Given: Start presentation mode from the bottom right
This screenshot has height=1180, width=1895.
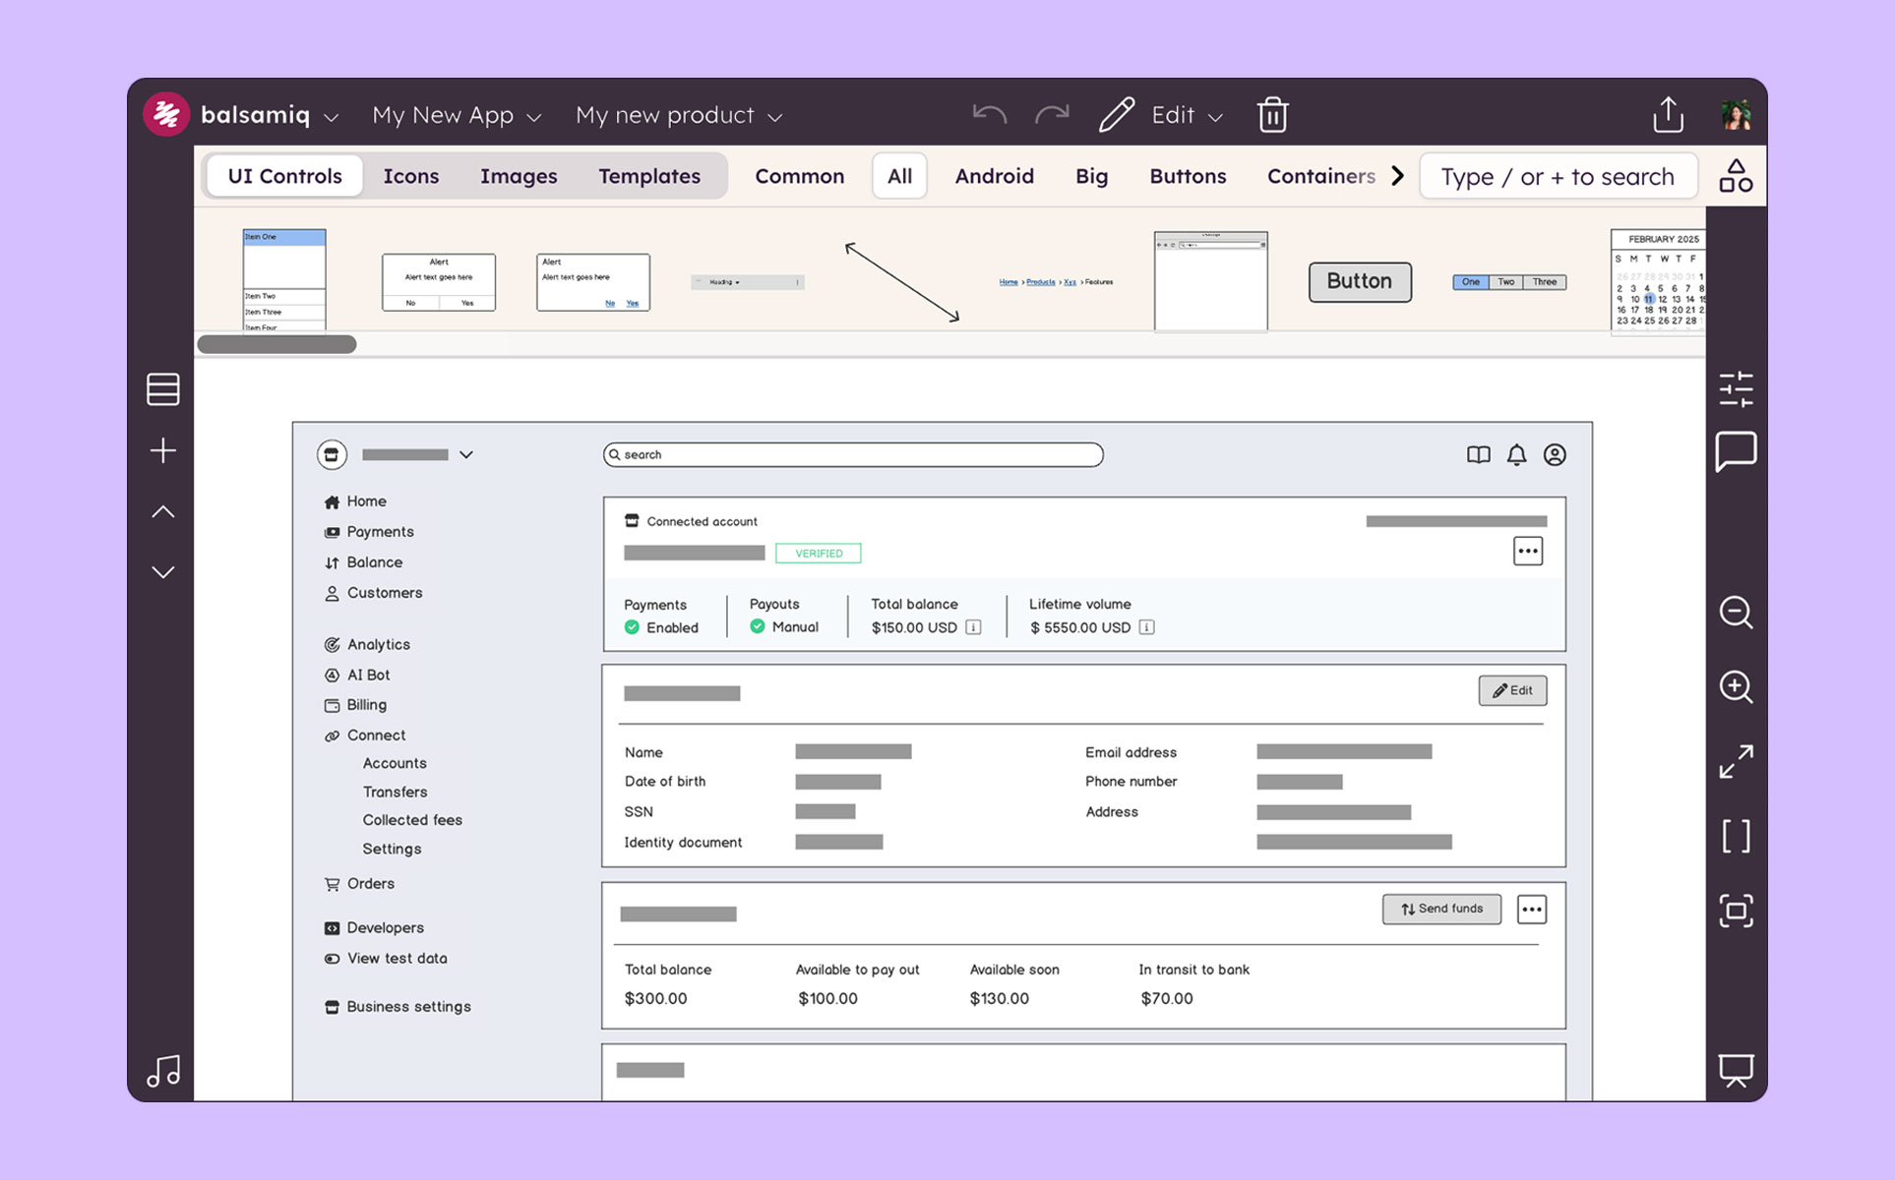Looking at the screenshot, I should 1737,1070.
